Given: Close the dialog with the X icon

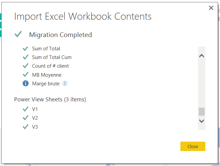Looking at the screenshot, I should [211, 8].
